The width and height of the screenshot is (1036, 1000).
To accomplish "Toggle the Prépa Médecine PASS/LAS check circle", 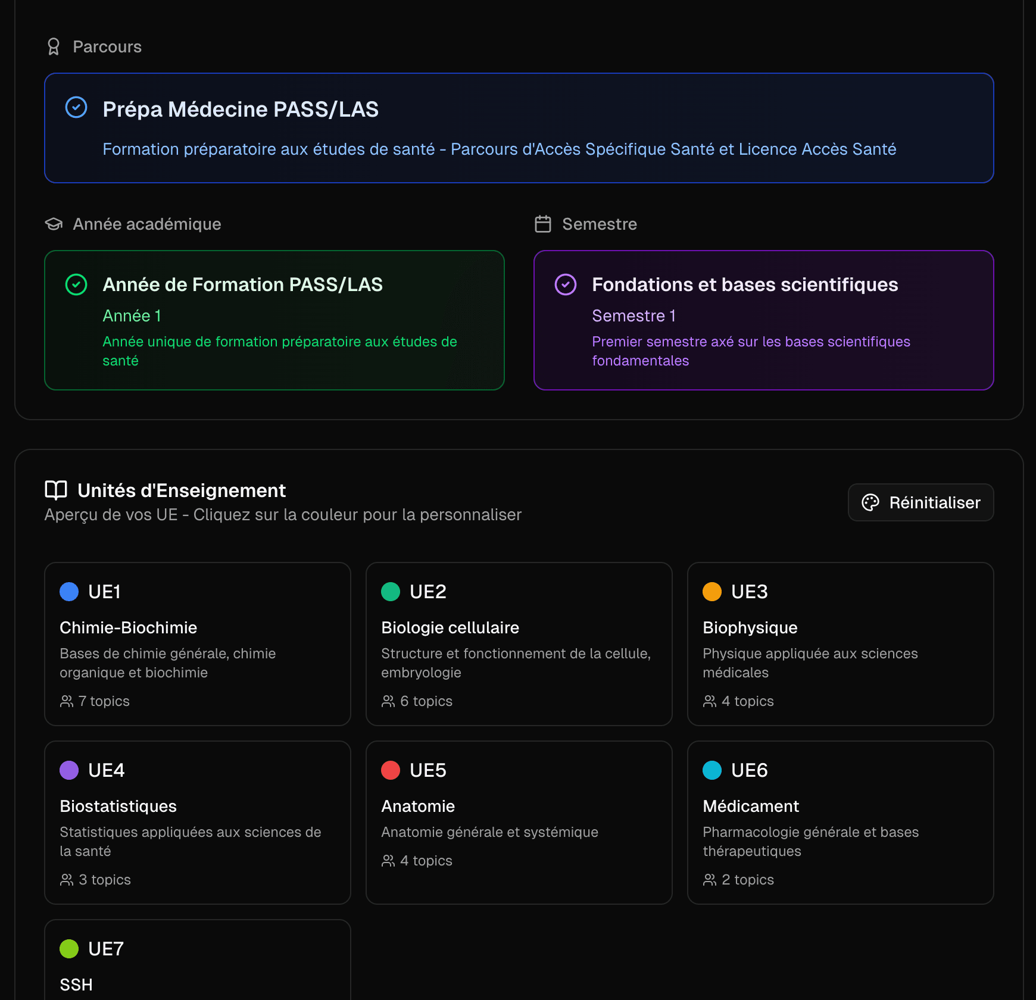I will (x=76, y=108).
